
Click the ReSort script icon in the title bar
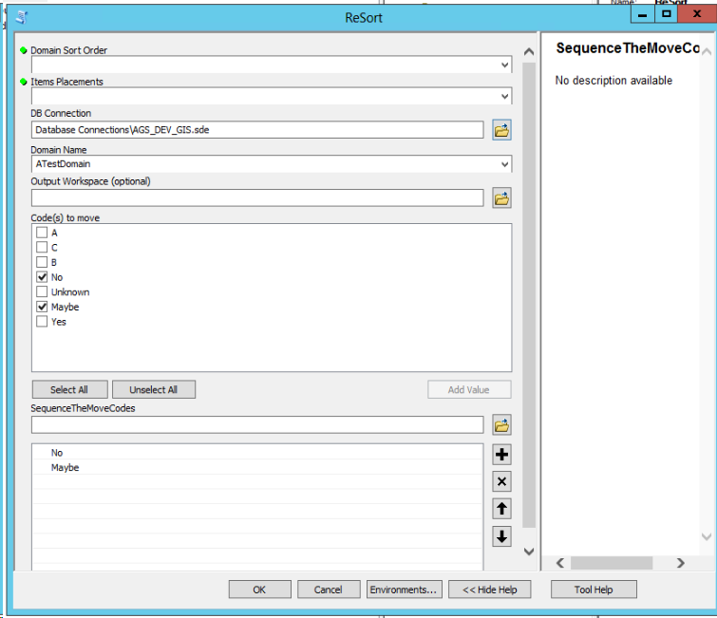coord(22,18)
